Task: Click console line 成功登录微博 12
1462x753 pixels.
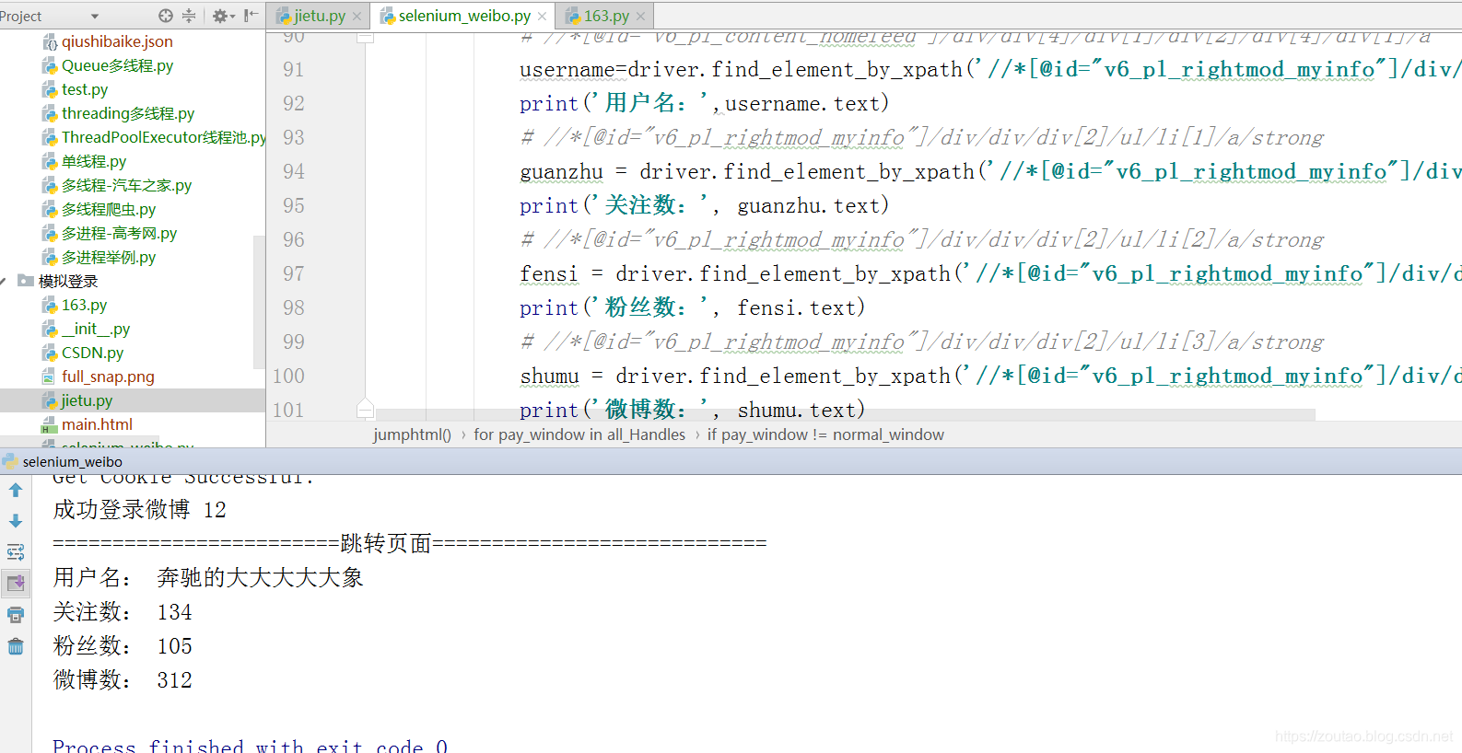Action: click(x=139, y=510)
